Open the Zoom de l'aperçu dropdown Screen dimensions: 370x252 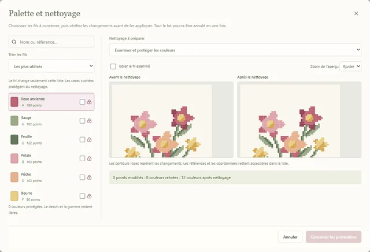(350, 66)
